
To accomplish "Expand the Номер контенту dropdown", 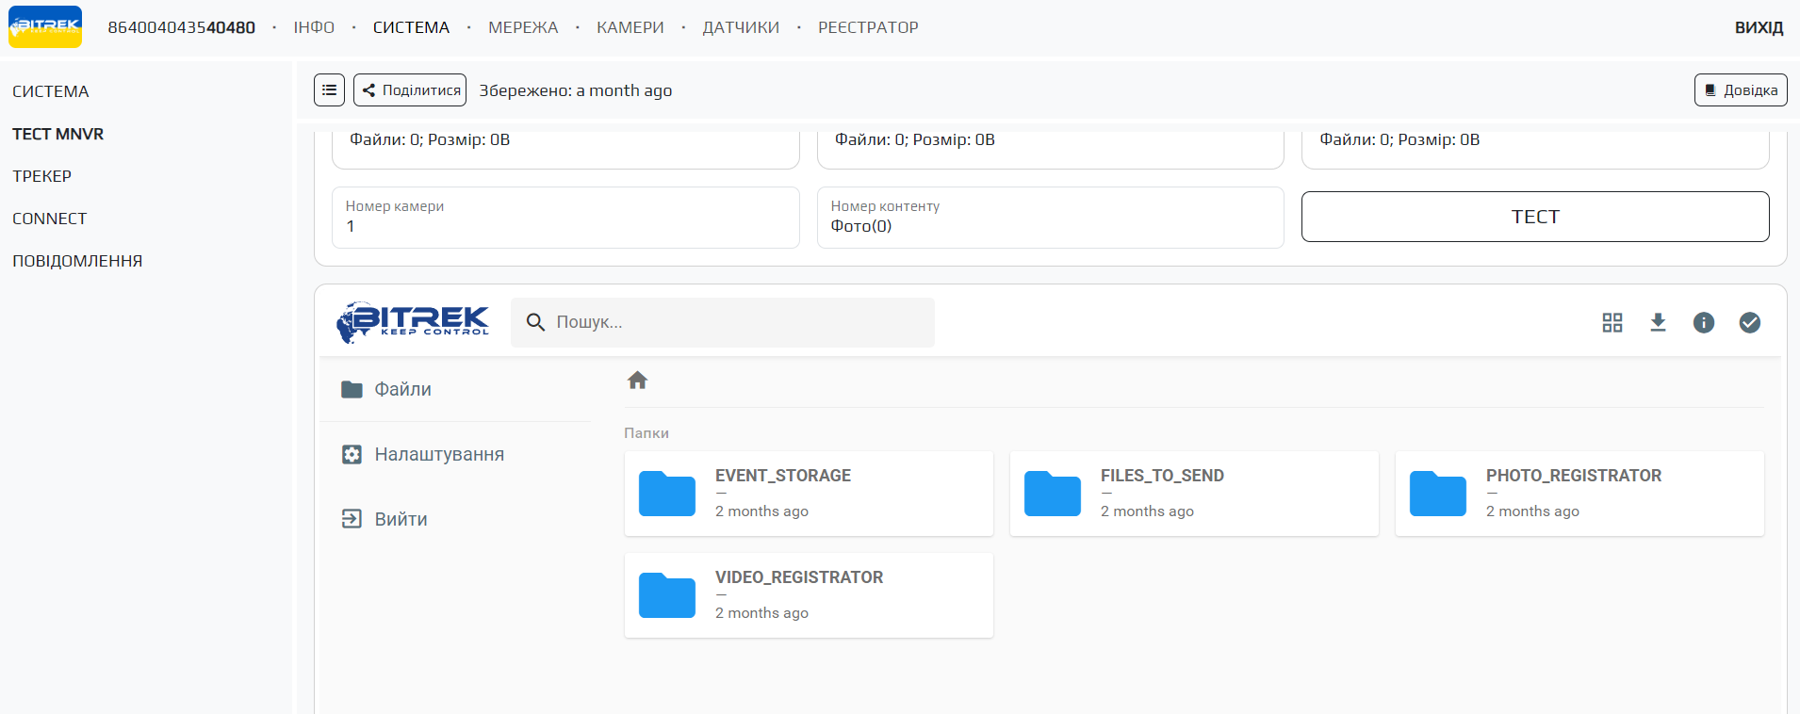I will pyautogui.click(x=1050, y=218).
